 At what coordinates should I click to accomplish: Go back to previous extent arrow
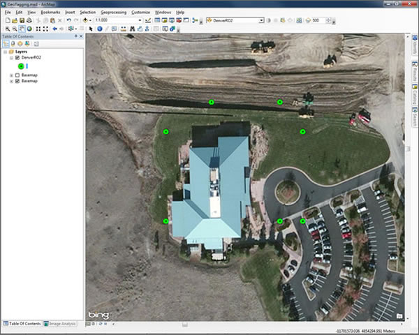pyautogui.click(x=54, y=29)
